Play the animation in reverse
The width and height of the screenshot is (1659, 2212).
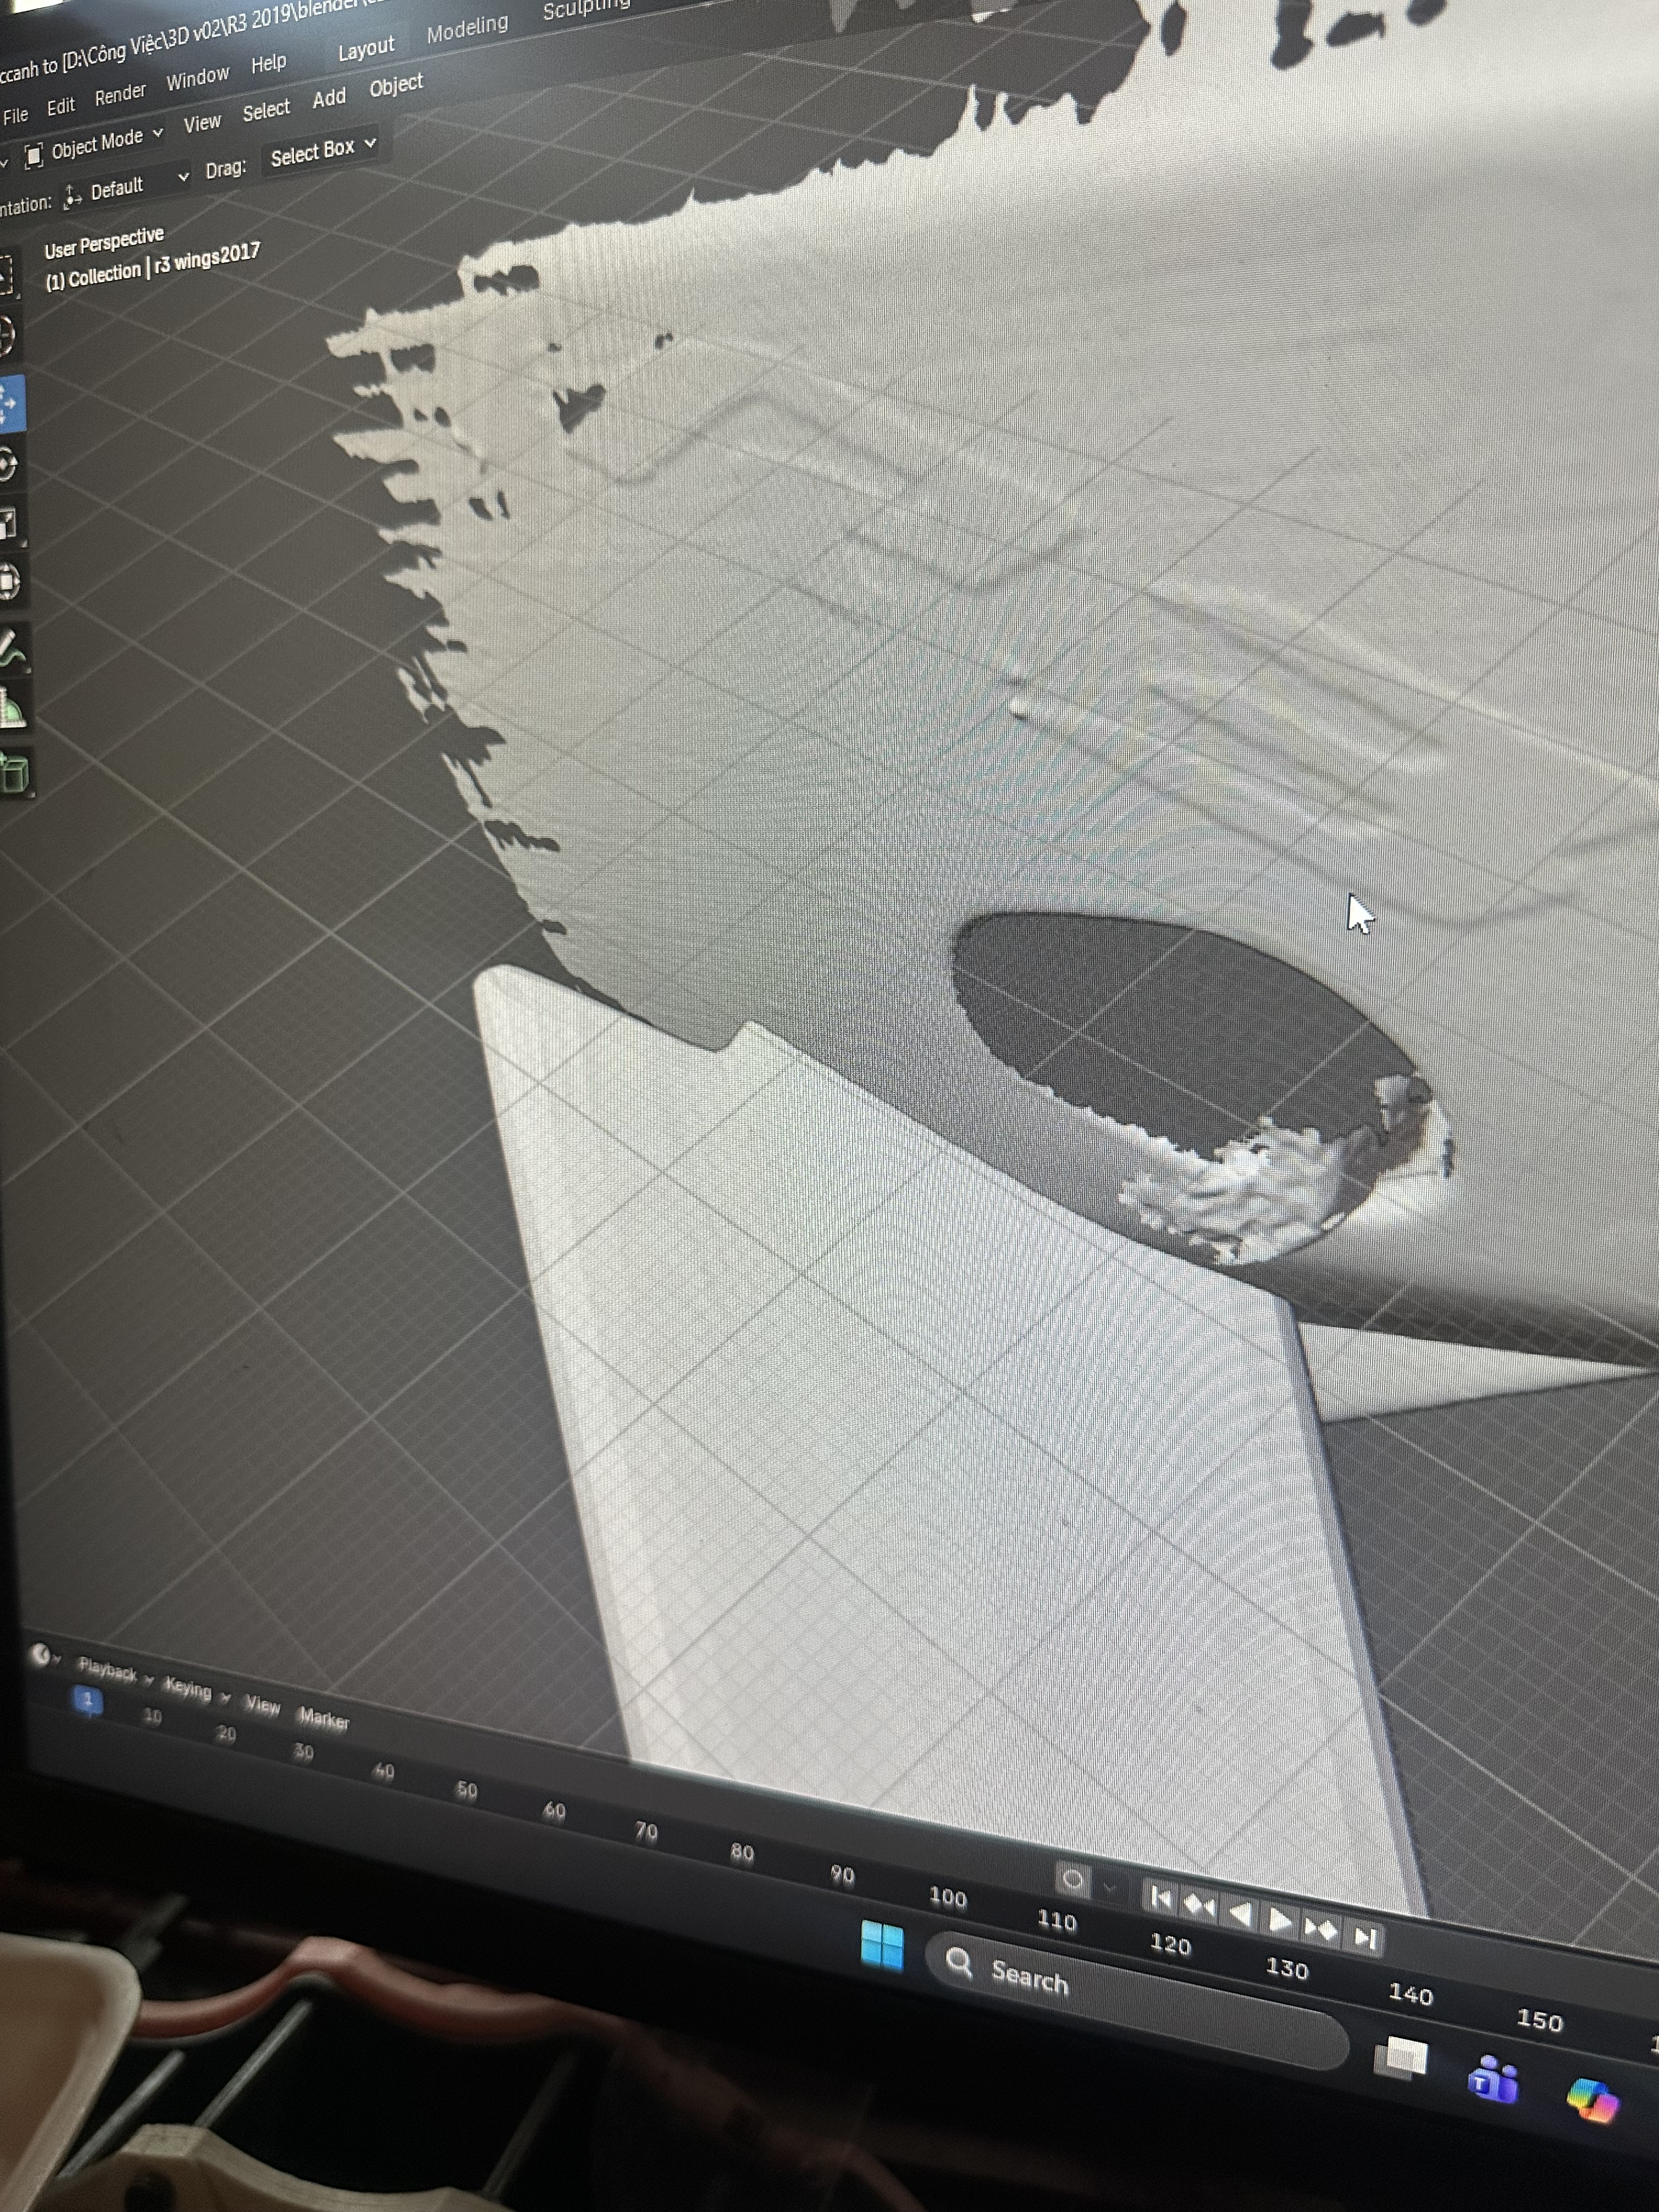click(1240, 1914)
